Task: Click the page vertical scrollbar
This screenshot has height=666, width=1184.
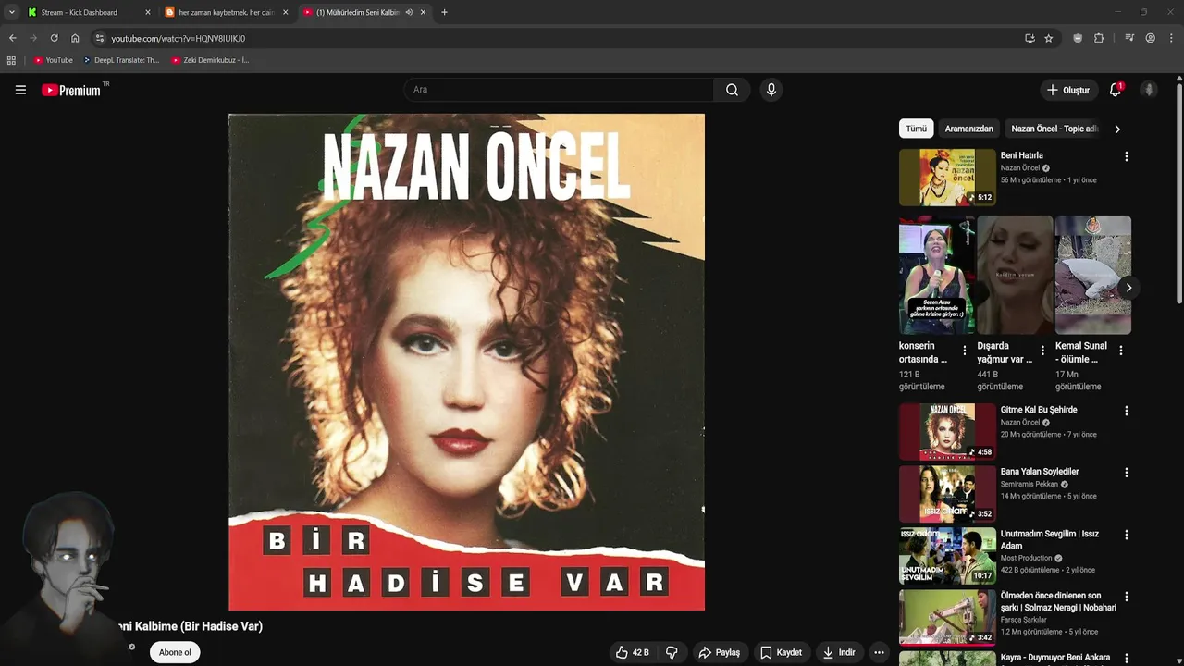Action: click(x=1178, y=194)
